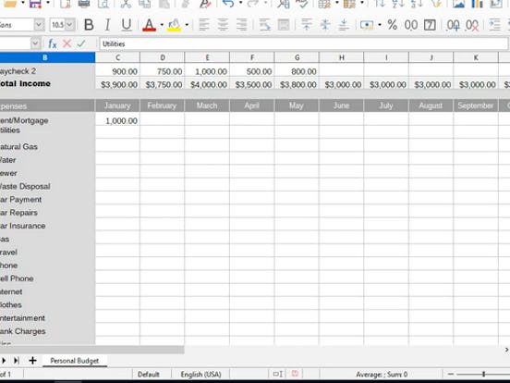Expand the Name Box dropdown arrow
Viewport: 510px width, 383px height.
[x=35, y=43]
